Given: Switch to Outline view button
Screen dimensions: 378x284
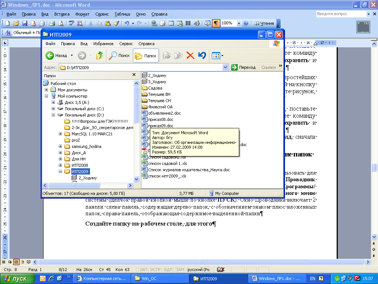Looking at the screenshot, I should 23,262.
